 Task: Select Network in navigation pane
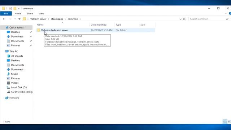(14, 98)
